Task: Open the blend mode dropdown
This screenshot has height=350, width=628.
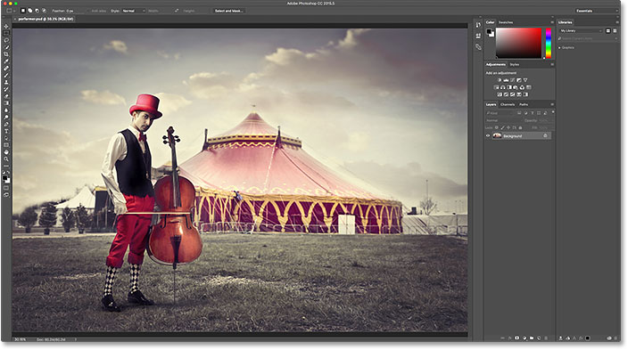Action: (503, 120)
